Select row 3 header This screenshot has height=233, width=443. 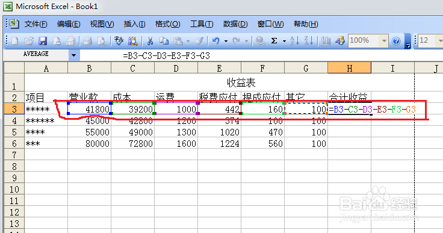[x=14, y=109]
